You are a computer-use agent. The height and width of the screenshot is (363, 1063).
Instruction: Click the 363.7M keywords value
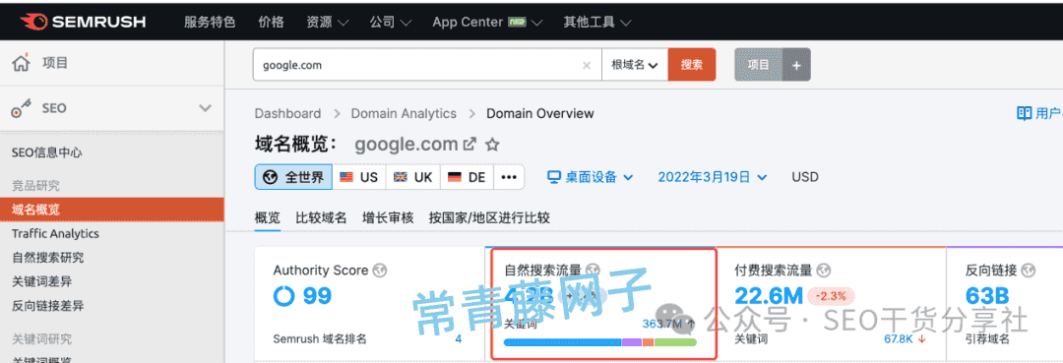[662, 324]
